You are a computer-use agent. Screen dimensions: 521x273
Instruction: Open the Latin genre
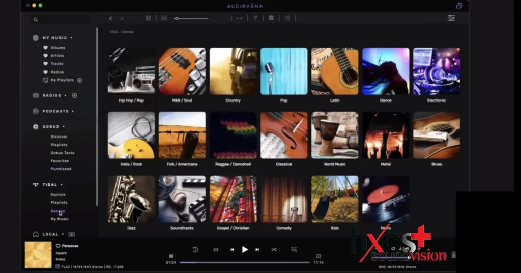click(335, 71)
